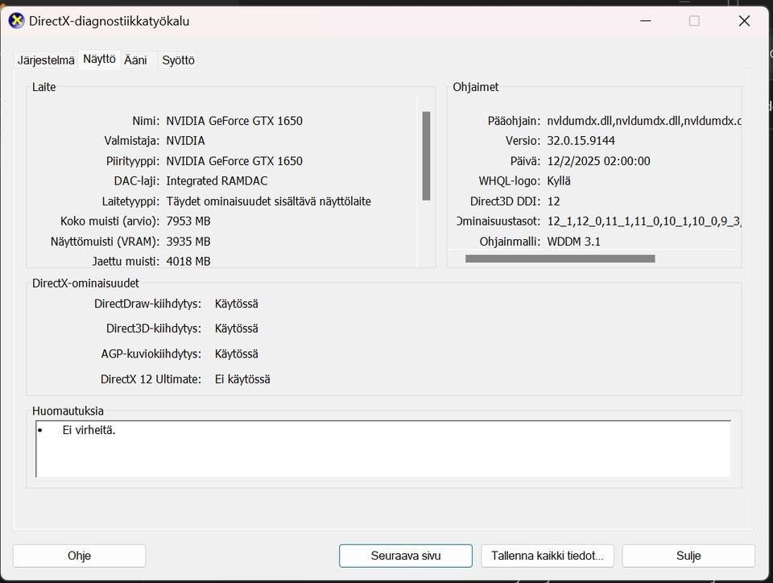Click the DirectX 12 Ultimate: label
This screenshot has width=773, height=583.
tap(151, 379)
